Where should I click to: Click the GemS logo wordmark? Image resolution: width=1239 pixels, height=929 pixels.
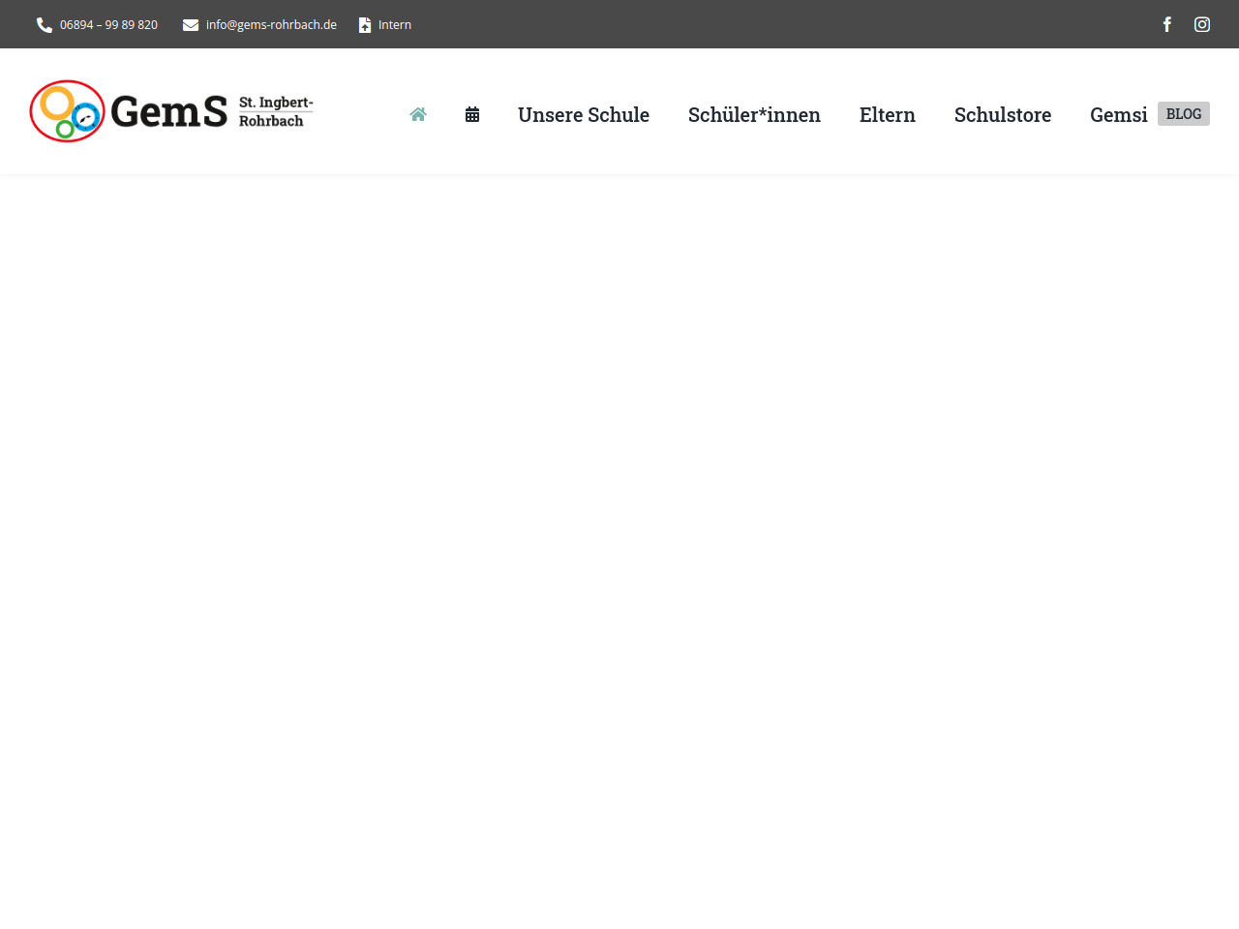coord(169,112)
